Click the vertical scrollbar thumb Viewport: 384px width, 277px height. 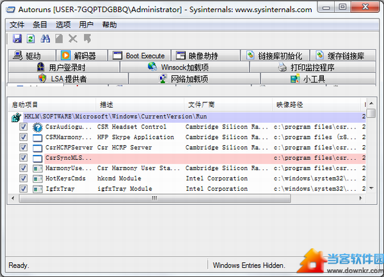point(371,113)
